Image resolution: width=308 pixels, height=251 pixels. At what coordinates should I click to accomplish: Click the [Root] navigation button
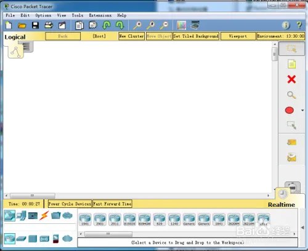(x=99, y=36)
